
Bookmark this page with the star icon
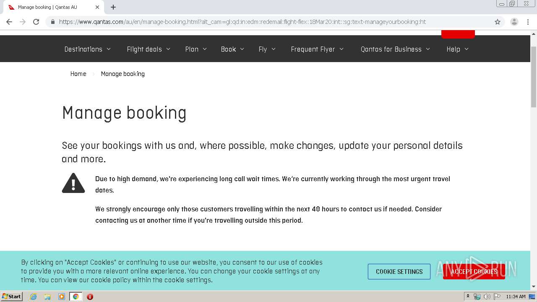coord(498,22)
